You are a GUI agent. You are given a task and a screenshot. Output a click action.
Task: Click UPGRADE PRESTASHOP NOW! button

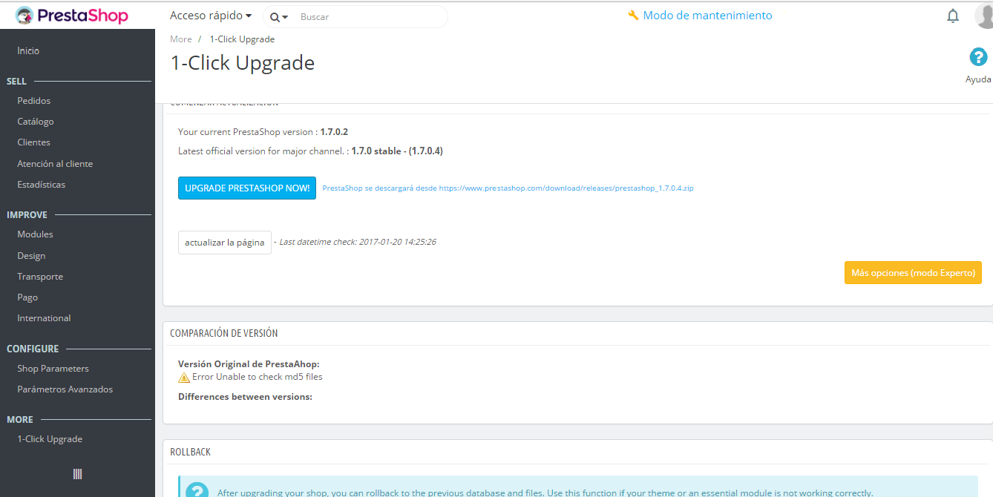pos(247,188)
